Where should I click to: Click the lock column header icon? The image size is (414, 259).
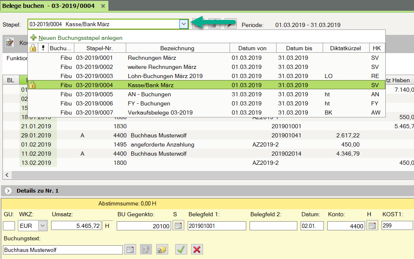(33, 48)
